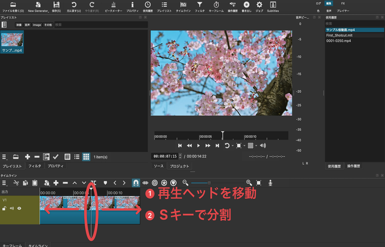Image resolution: width=385 pixels, height=247 pixels.
Task: Click the timeline zoom-out magnifier icon
Action: click(185, 182)
